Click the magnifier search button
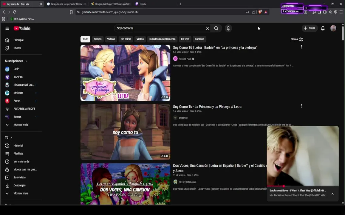The width and height of the screenshot is (345, 215). click(216, 28)
